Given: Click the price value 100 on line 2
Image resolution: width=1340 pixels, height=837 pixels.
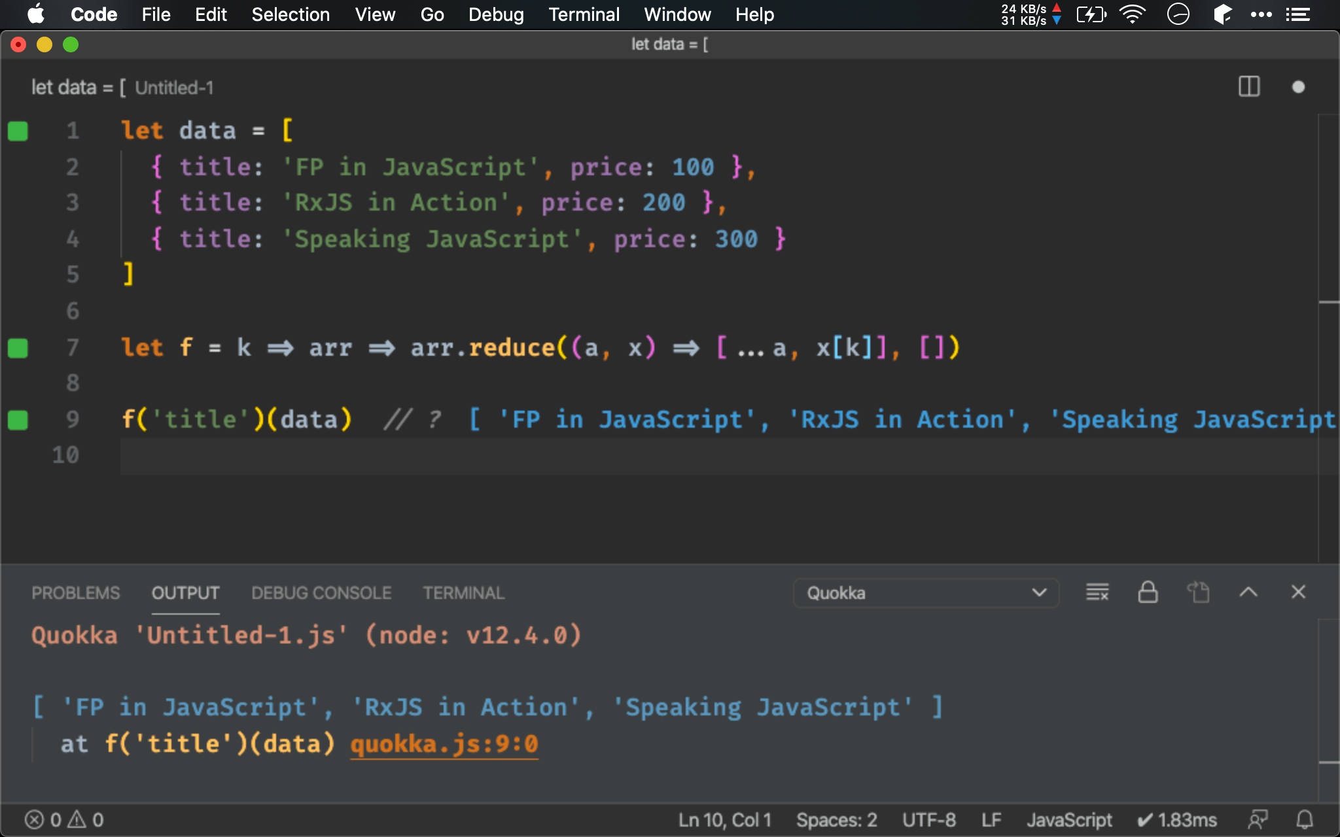Looking at the screenshot, I should [693, 167].
